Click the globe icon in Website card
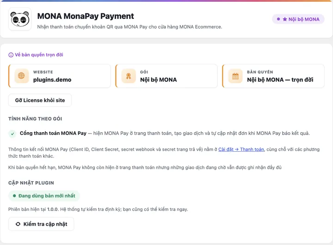 click(x=21, y=76)
